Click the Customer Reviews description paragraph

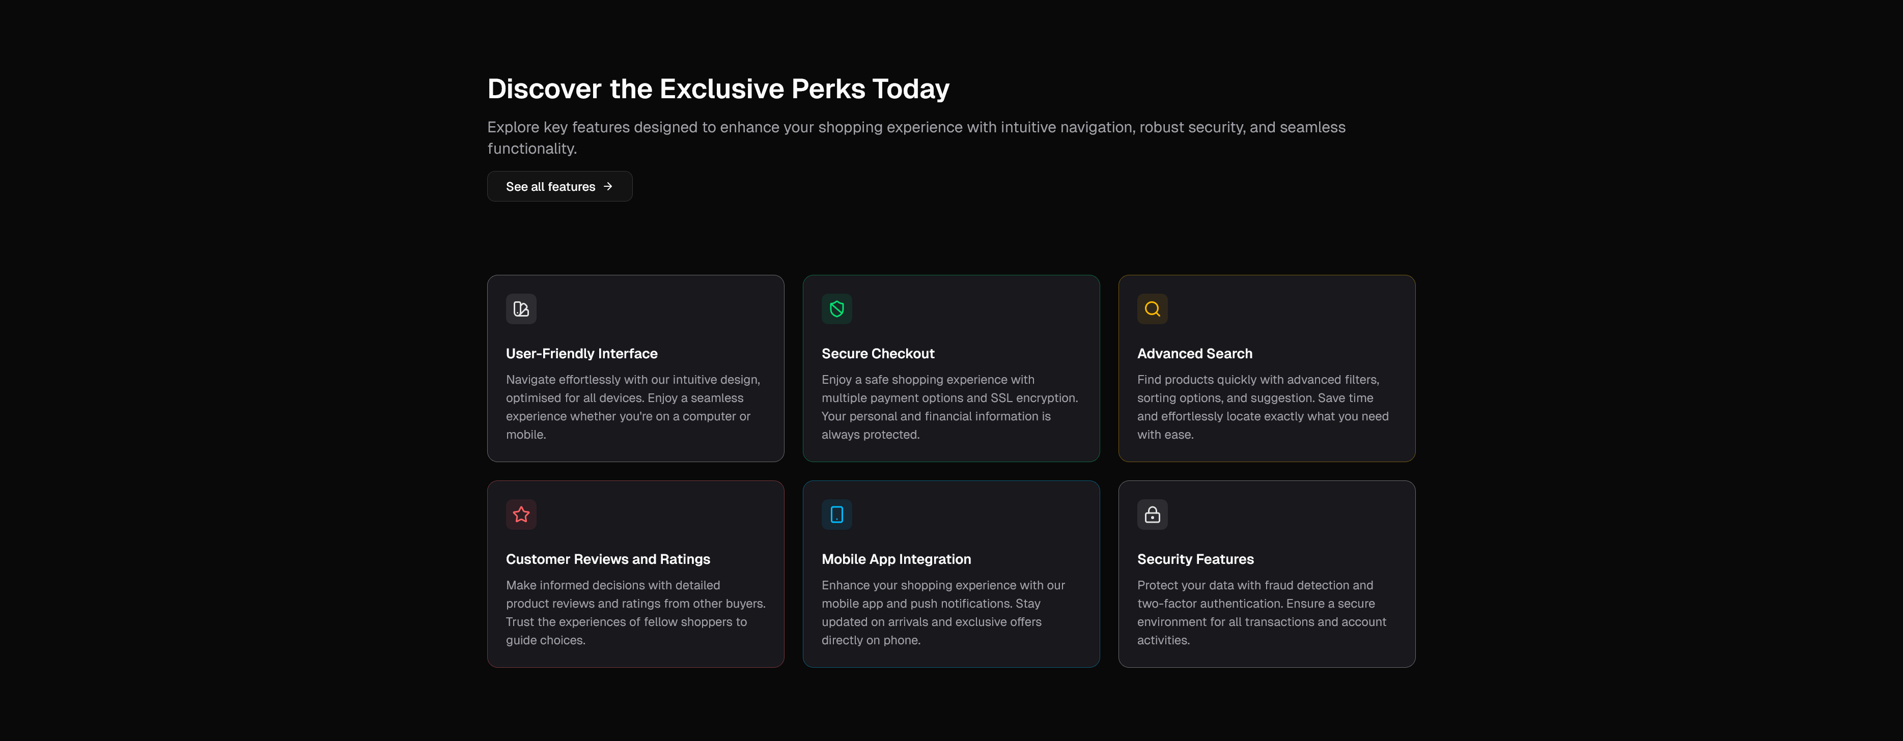tap(634, 612)
